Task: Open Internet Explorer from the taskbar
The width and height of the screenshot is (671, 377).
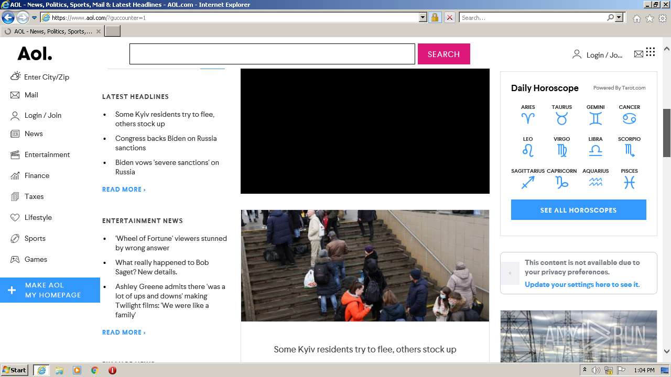Action: (41, 370)
